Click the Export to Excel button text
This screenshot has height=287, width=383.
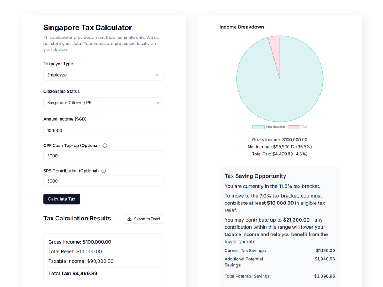[x=147, y=219]
